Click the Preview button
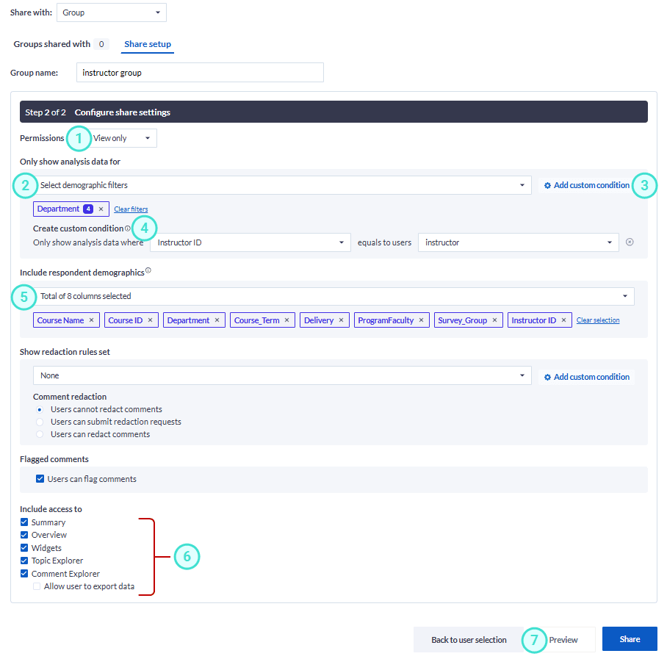 (x=563, y=639)
